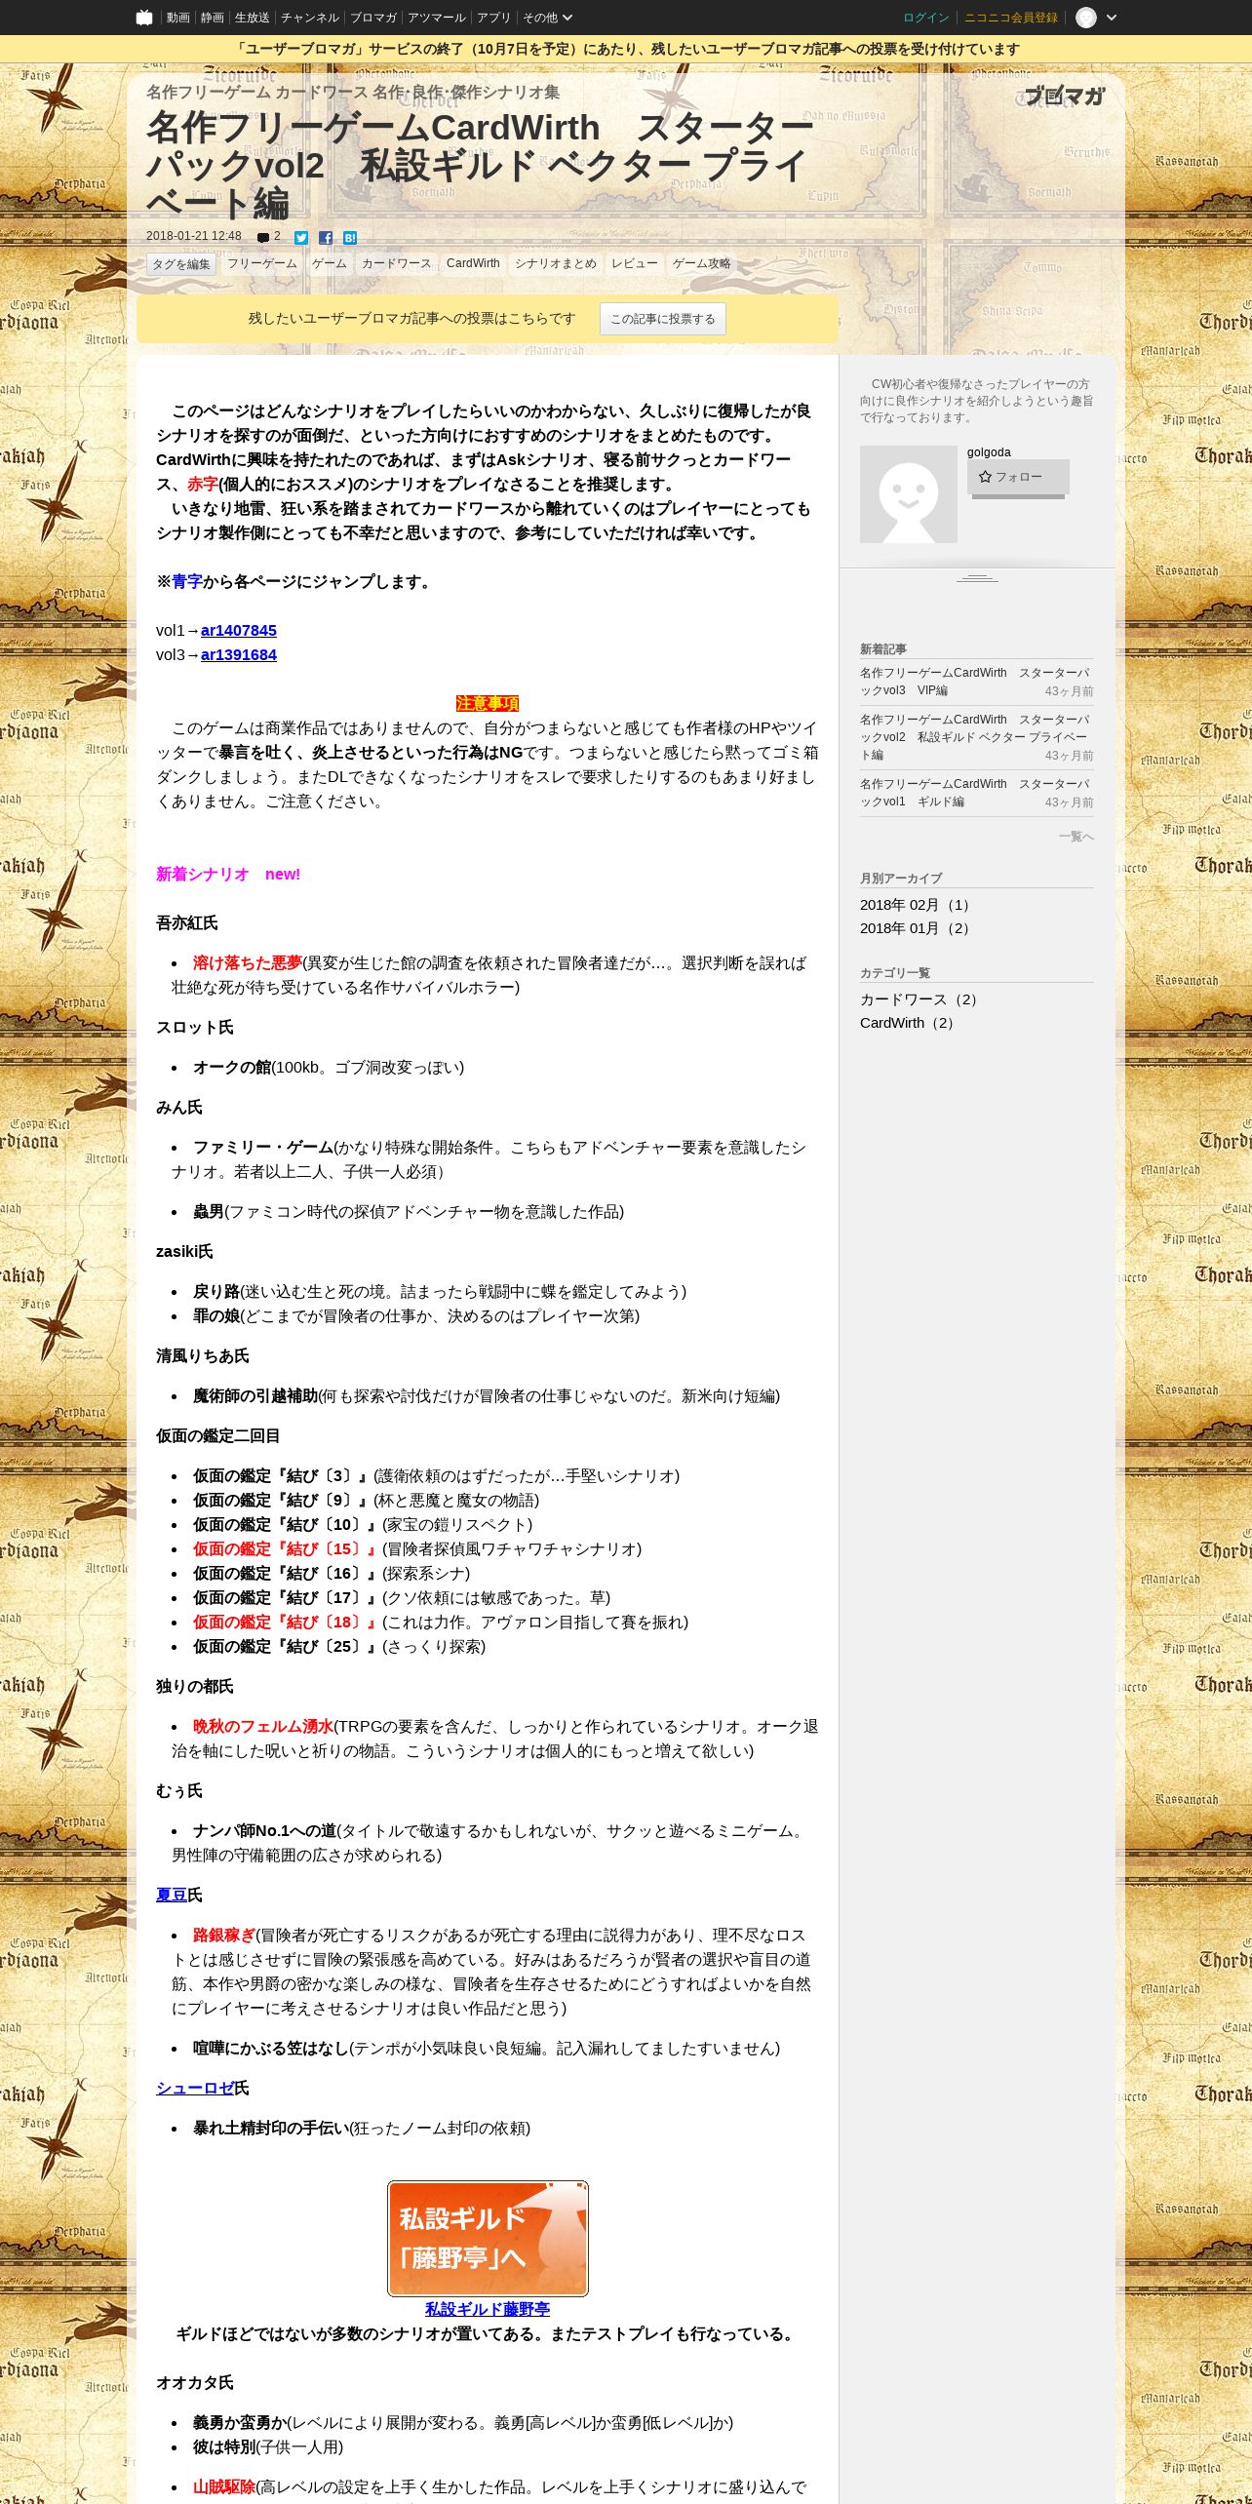Click the 仮面の鑑定『結び〔18〕』 entry

(286, 1622)
